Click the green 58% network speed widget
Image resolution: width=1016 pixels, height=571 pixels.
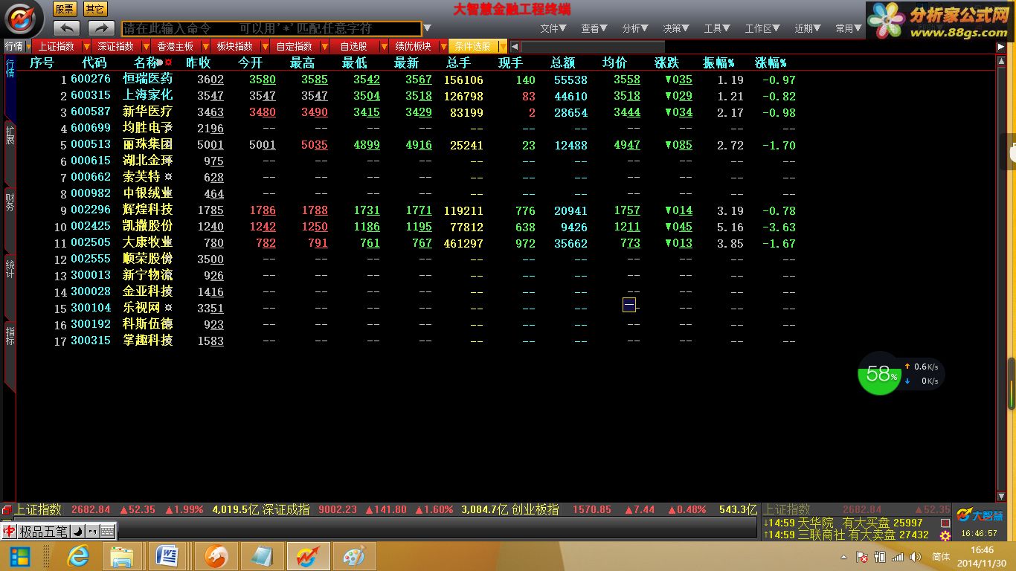pos(879,373)
